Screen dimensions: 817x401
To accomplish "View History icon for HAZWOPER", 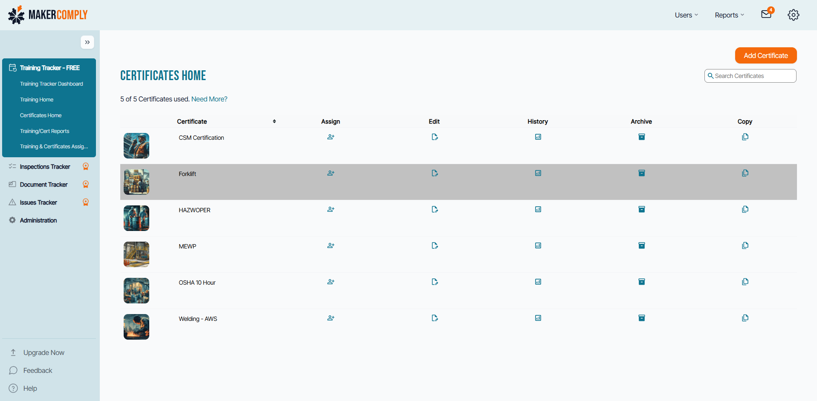I will coord(538,209).
